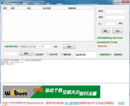Click the hours value input before 小时
Image resolution: width=130 pixels, height=106 pixels.
tap(46, 46)
